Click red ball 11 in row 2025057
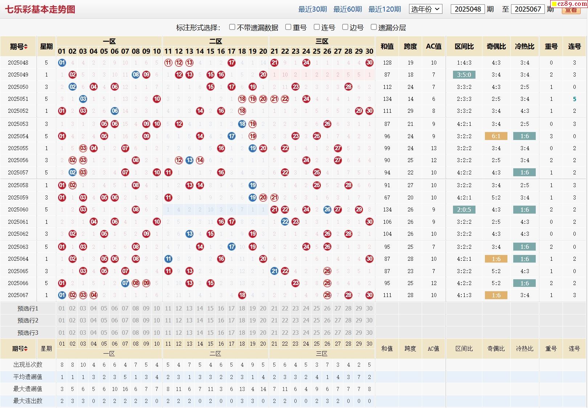The height and width of the screenshot is (408, 588). pos(168,173)
